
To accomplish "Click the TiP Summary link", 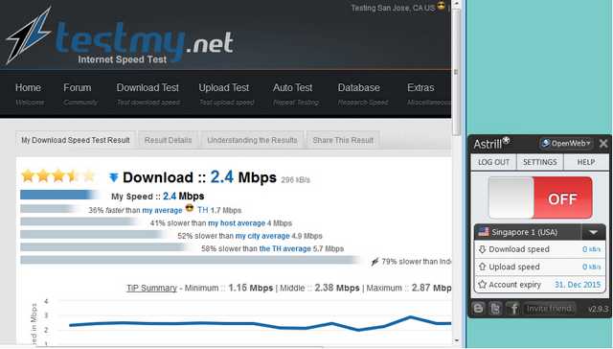I will (x=151, y=288).
